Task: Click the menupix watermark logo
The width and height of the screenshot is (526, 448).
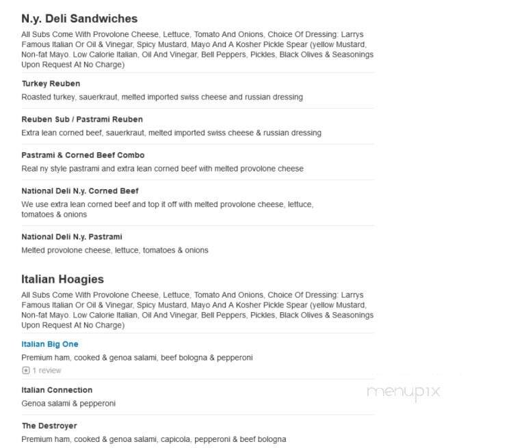Action: pos(403,392)
